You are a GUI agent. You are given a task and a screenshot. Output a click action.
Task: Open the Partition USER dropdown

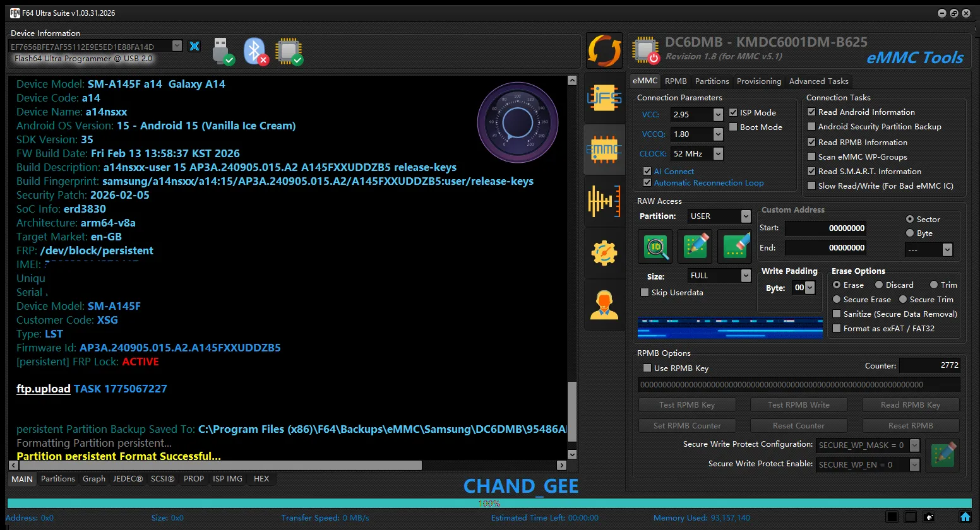(x=746, y=216)
